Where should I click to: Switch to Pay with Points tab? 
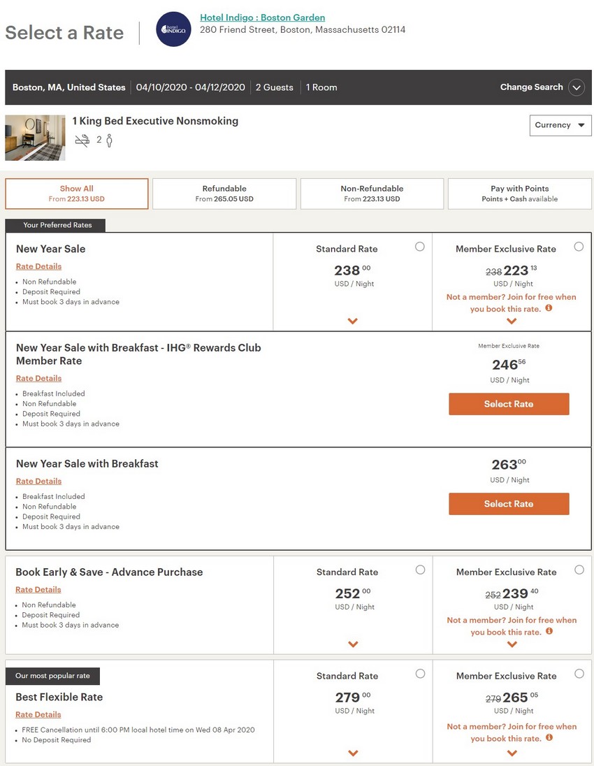tap(520, 194)
